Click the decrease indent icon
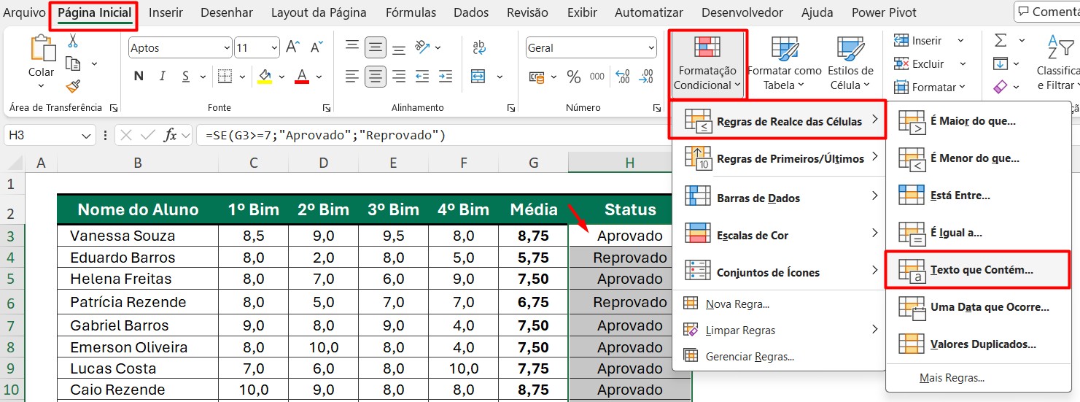 point(423,76)
